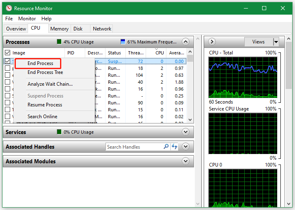Select Resume Process from context menu
The height and width of the screenshot is (210, 295).
[45, 105]
